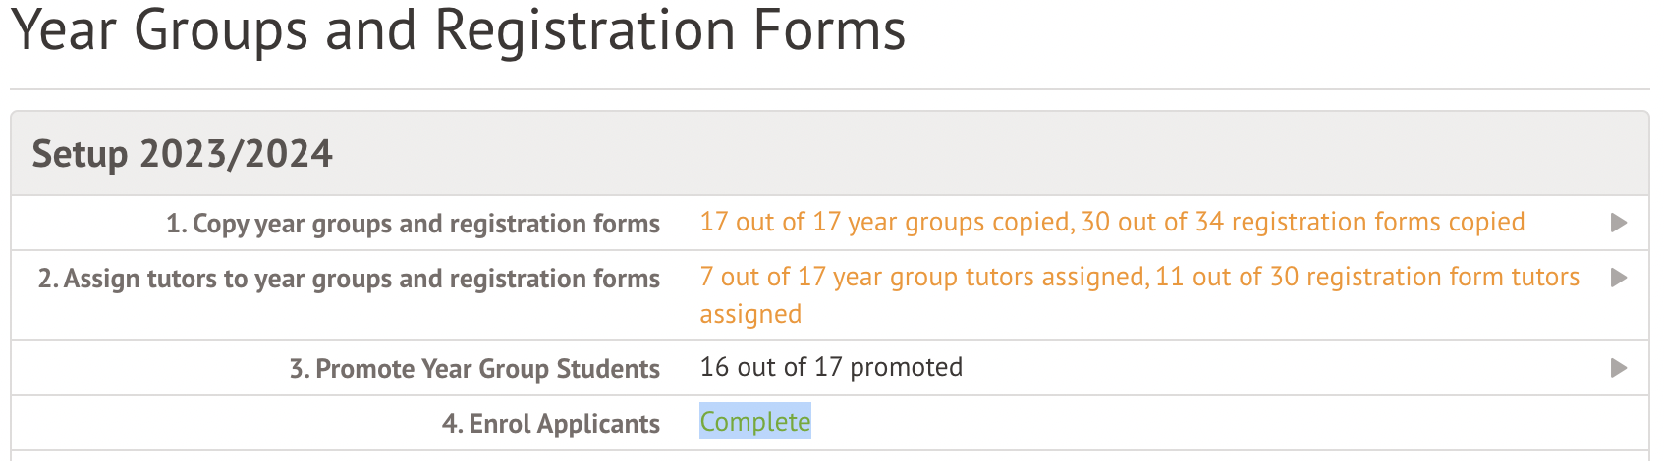This screenshot has height=461, width=1664.
Task: Click the wrapped orange word "assigned" on second line
Action: (750, 314)
